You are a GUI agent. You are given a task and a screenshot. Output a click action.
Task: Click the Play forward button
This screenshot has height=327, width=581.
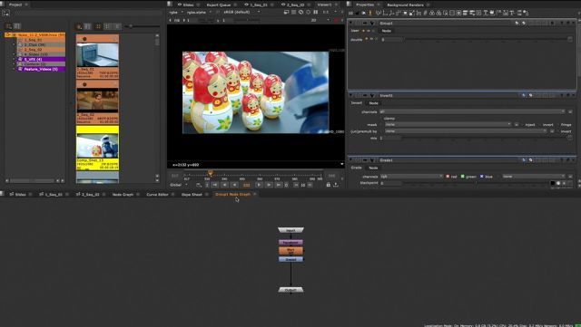pos(259,185)
